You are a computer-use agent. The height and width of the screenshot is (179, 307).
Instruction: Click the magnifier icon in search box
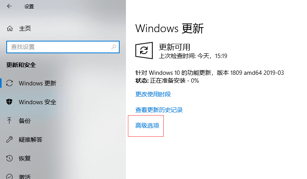[114, 47]
